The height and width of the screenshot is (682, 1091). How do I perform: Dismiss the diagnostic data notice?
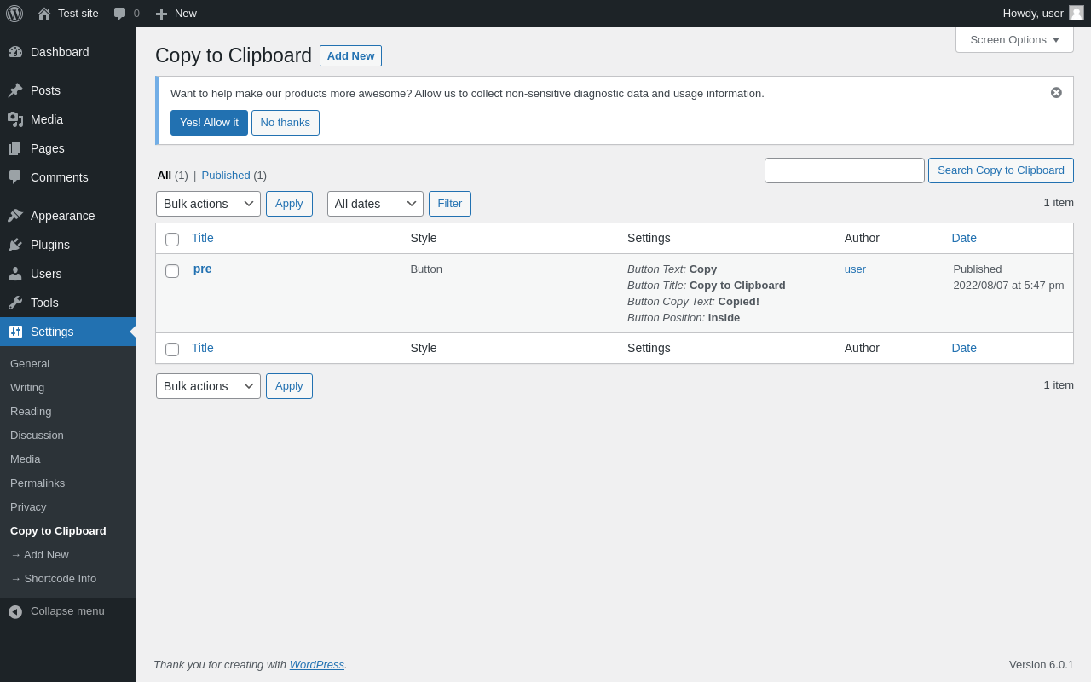pyautogui.click(x=1056, y=92)
